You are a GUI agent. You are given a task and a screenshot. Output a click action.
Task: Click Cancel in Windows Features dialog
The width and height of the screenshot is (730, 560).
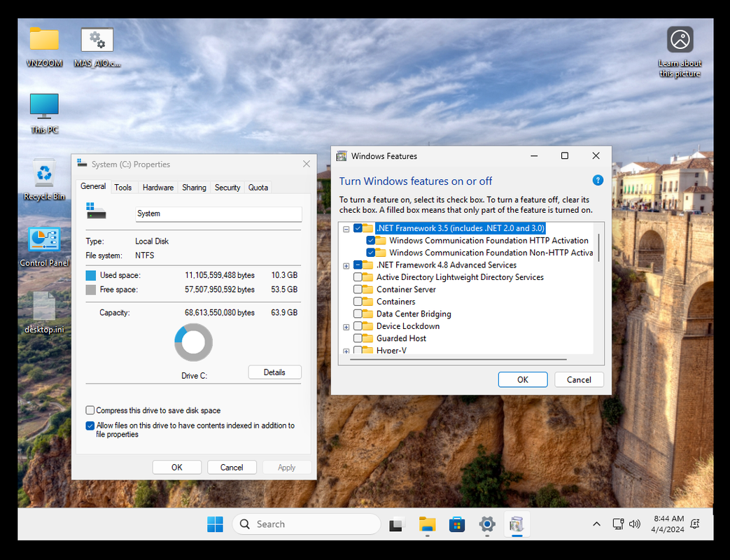579,379
